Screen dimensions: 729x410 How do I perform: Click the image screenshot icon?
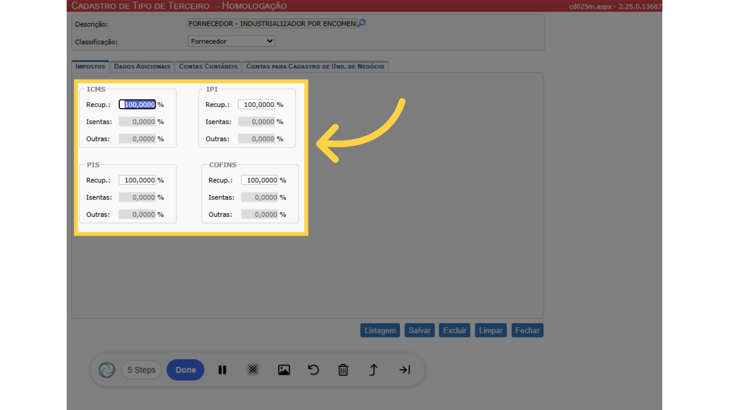[x=284, y=370]
